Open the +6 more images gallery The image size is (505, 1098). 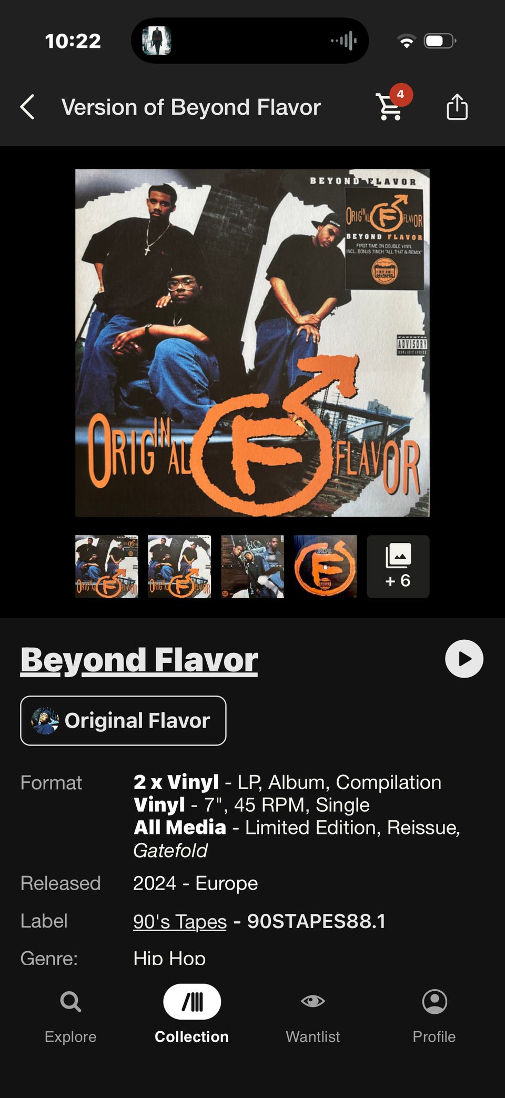coord(398,567)
